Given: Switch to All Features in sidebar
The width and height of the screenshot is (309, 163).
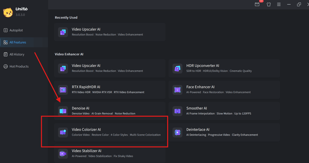Looking at the screenshot, I should 17,42.
